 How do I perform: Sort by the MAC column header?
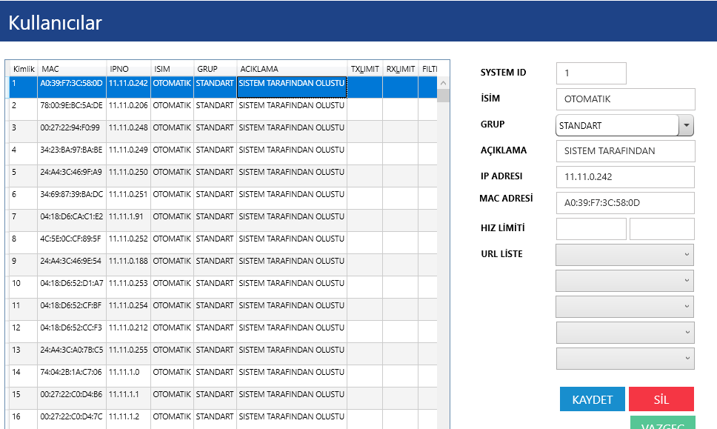pyautogui.click(x=72, y=69)
